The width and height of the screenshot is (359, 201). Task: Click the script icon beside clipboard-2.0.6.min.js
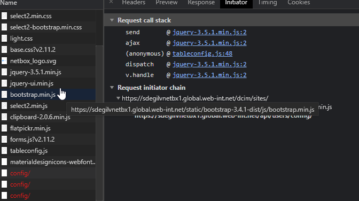pos(4,117)
